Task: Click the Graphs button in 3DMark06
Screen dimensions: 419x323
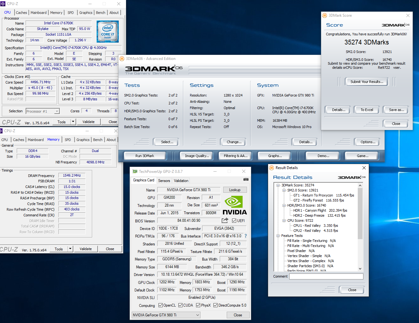Action: click(275, 156)
